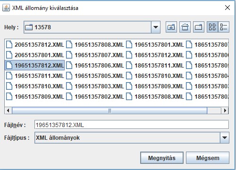Image resolution: width=236 pixels, height=170 pixels.
Task: Select file 18651357809.XML
Action: click(x=155, y=86)
